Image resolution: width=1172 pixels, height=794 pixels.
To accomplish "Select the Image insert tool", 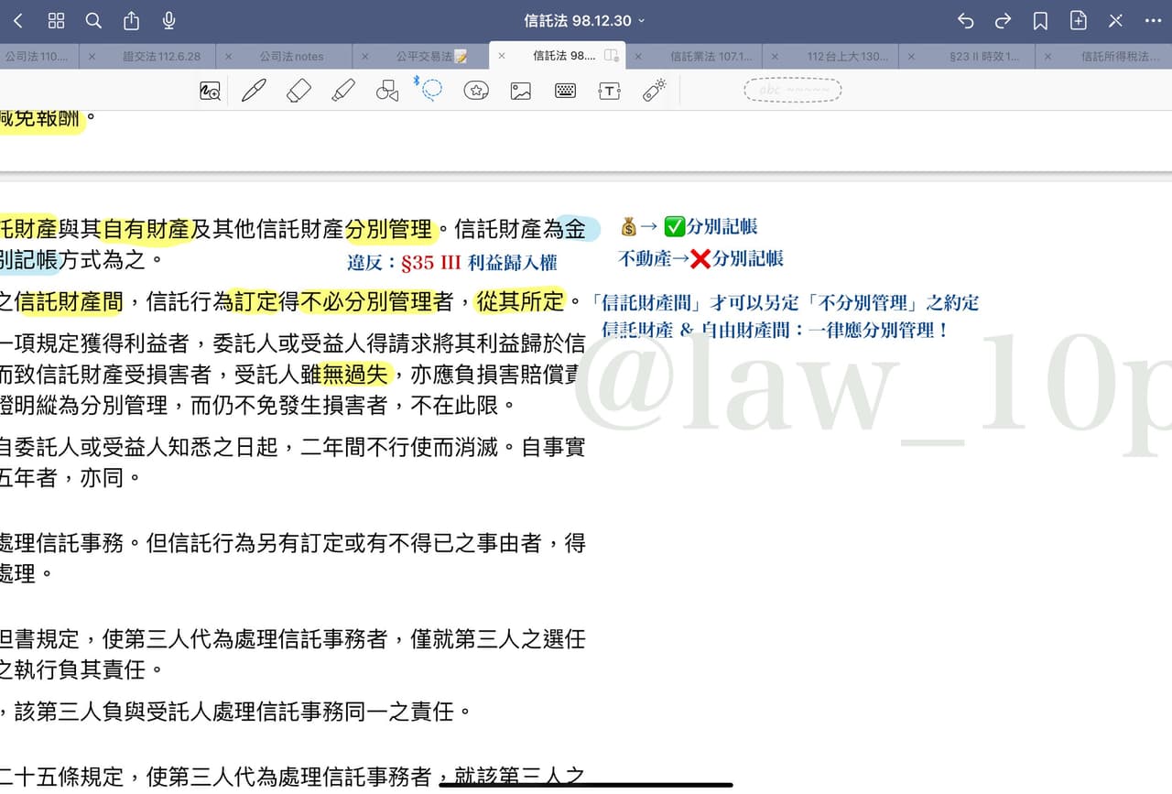I will click(521, 90).
